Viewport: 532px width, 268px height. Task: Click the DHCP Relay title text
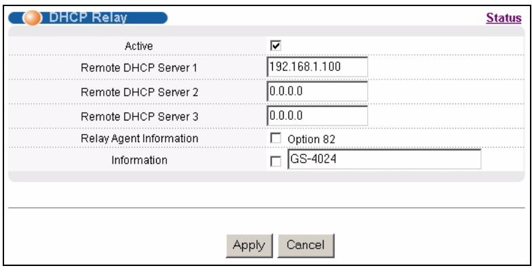[88, 18]
